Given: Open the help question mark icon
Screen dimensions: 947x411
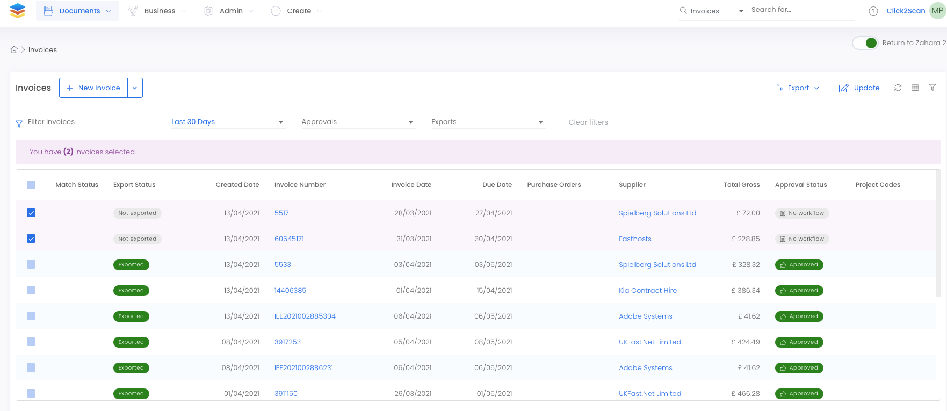Looking at the screenshot, I should point(873,11).
